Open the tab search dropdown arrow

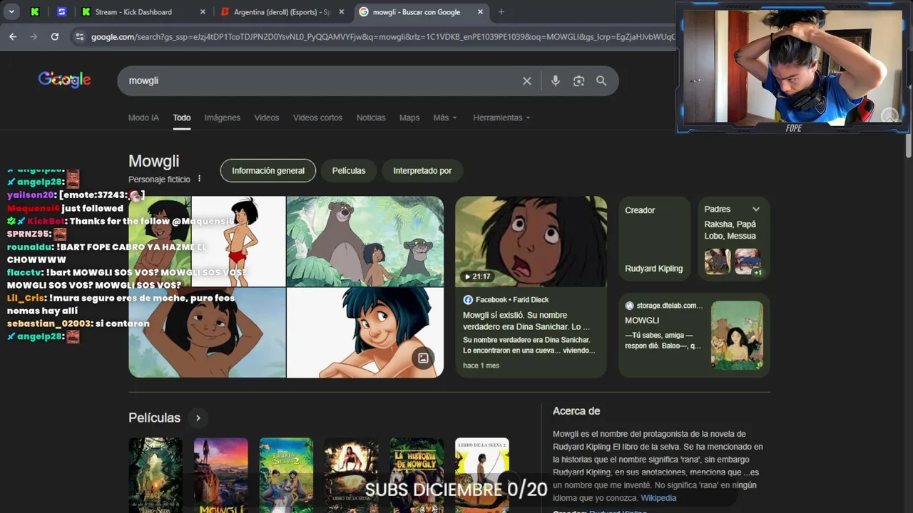[11, 12]
